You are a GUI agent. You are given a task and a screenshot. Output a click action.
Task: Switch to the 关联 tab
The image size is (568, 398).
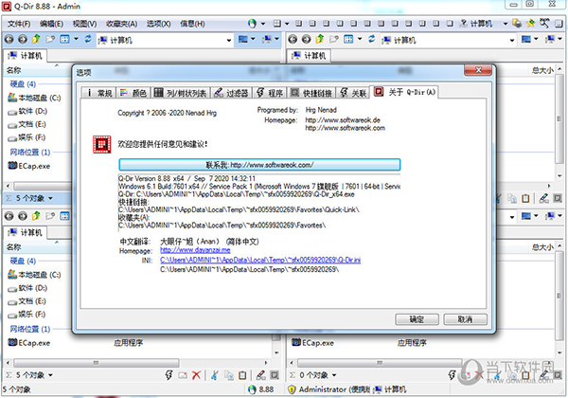pos(353,93)
